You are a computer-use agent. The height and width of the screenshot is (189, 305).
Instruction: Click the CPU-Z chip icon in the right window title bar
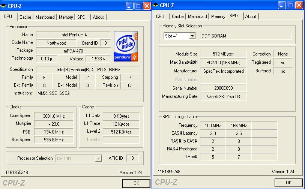coord(156,5)
